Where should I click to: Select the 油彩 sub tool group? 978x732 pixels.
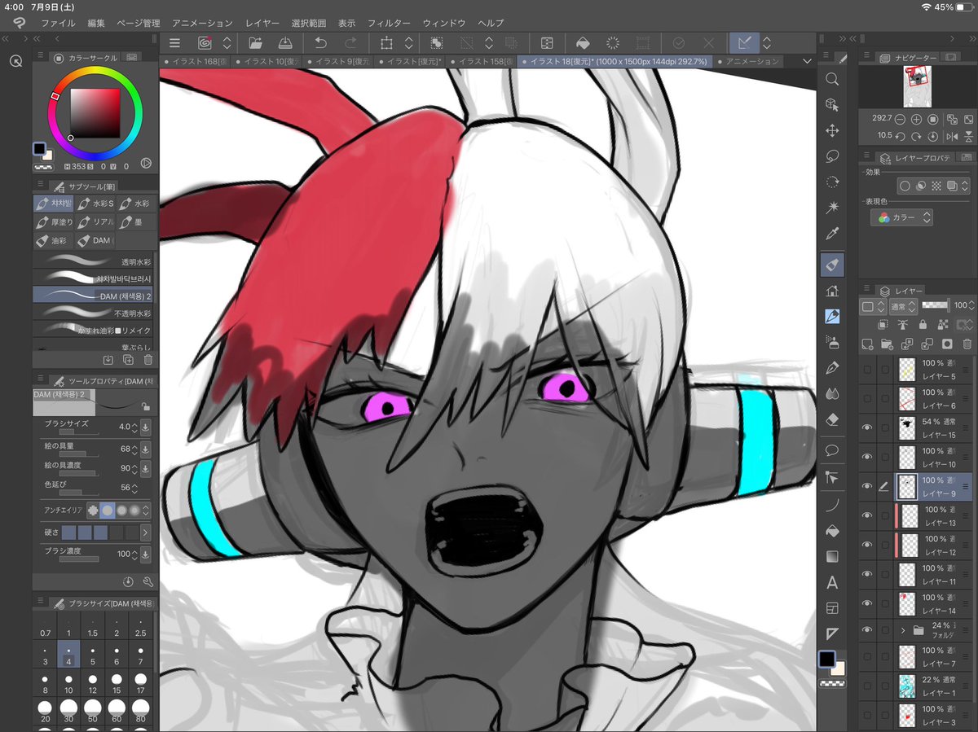coord(53,240)
